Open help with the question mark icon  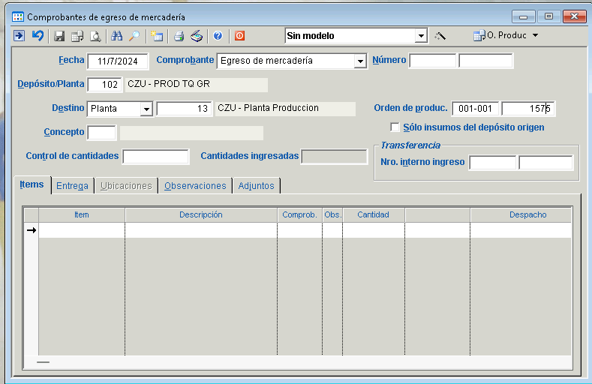point(218,35)
